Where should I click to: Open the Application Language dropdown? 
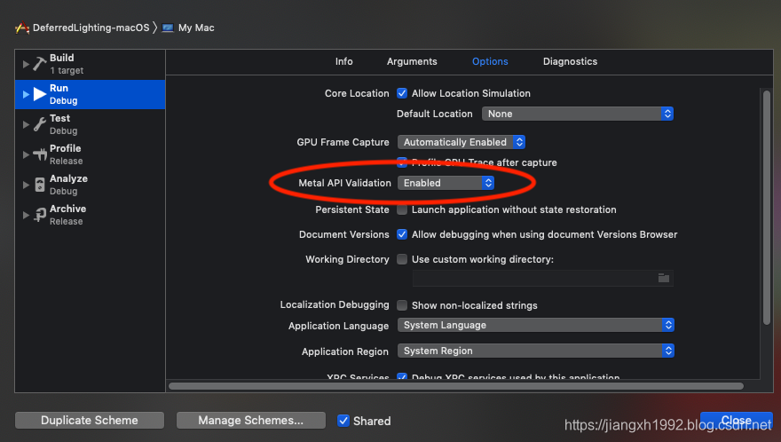[x=536, y=325]
